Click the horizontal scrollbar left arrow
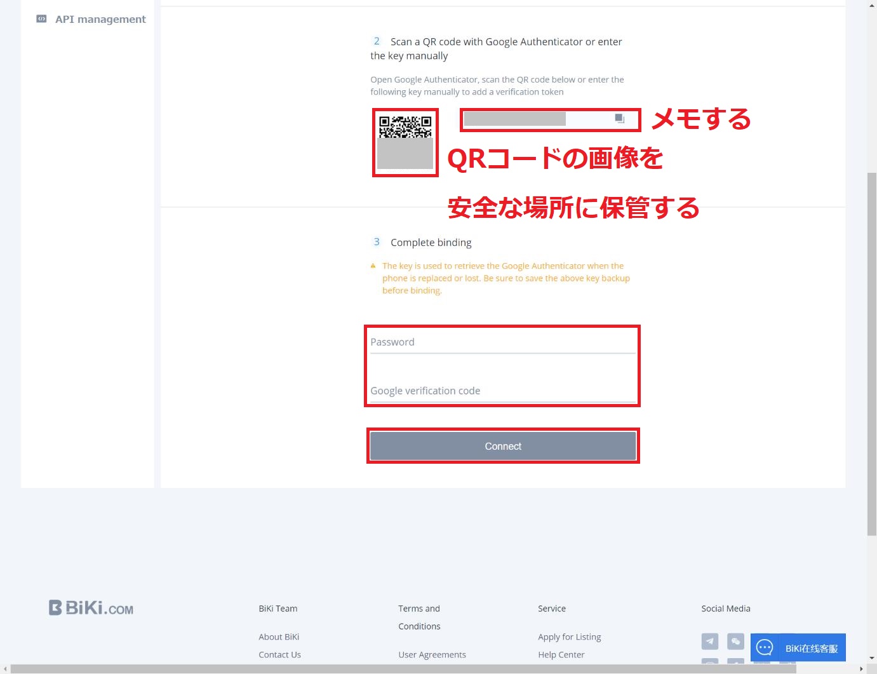 [x=5, y=669]
